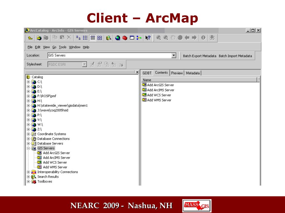Switch to Thumbnails view

(x=100, y=38)
